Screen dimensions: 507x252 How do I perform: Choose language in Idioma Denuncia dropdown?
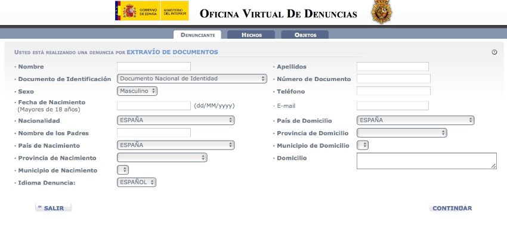pos(137,182)
